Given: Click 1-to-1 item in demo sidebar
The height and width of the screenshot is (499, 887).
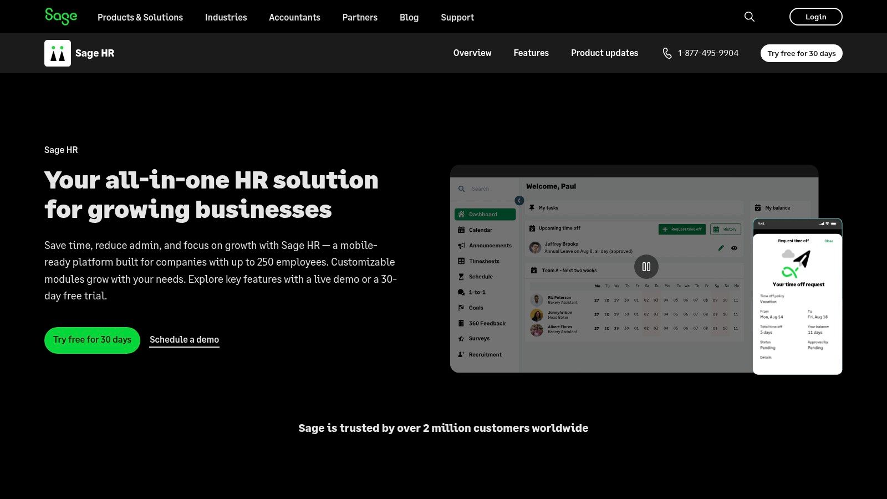Looking at the screenshot, I should point(472,292).
